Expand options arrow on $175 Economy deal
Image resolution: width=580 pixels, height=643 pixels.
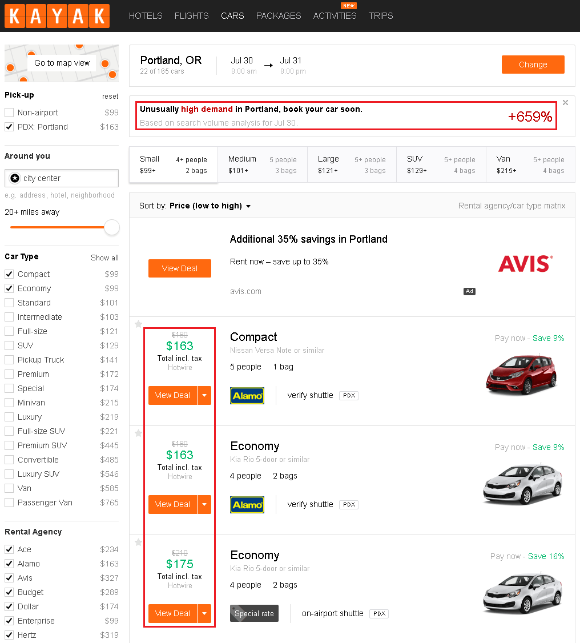pos(204,613)
